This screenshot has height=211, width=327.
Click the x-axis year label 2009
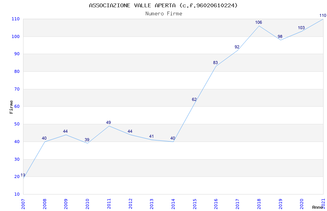[66, 204]
